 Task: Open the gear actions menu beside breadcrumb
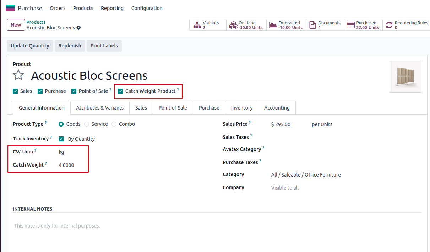pyautogui.click(x=78, y=28)
